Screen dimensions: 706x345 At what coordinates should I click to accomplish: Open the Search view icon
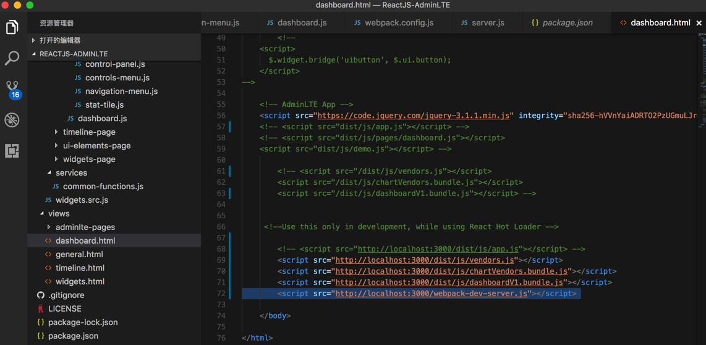tap(12, 58)
